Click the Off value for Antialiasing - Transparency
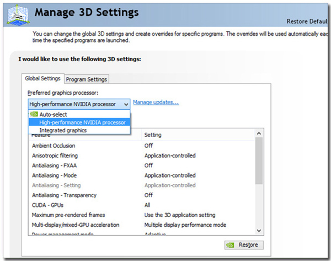 point(148,195)
